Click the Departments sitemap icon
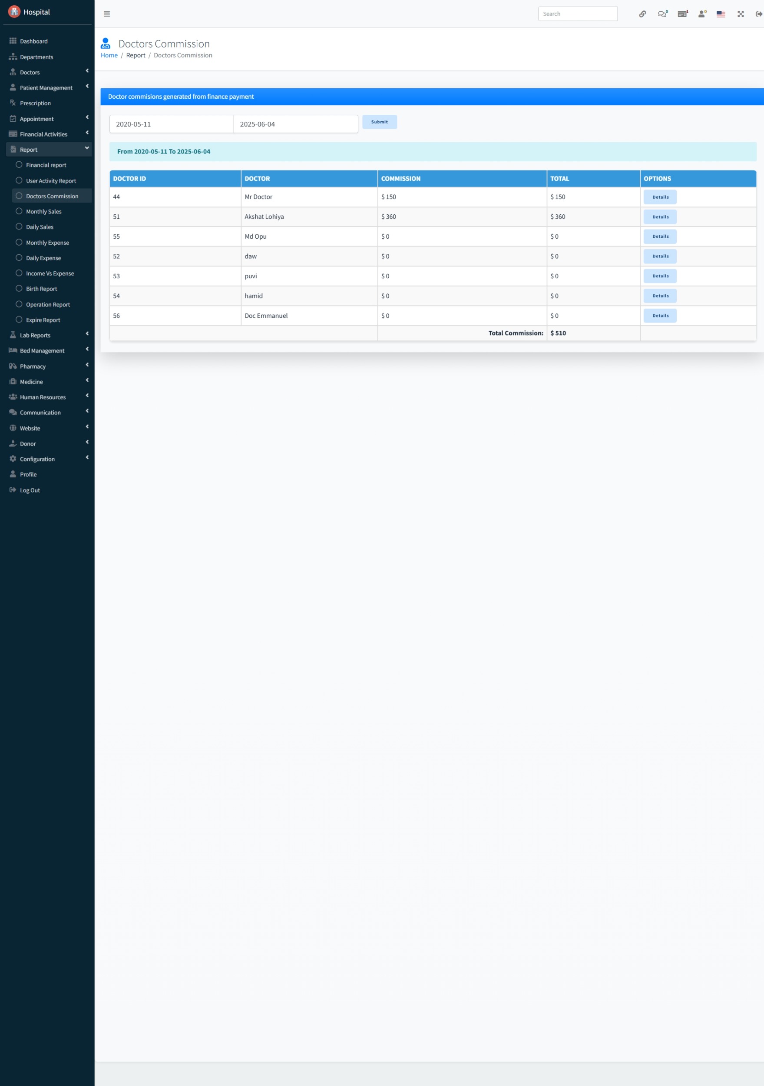Viewport: 764px width, 1086px height. pos(13,57)
